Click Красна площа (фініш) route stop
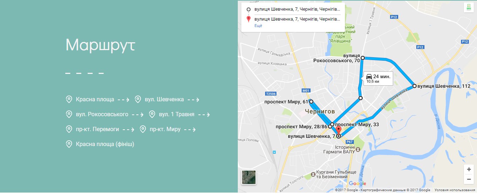This screenshot has width=477, height=194. 105,144
